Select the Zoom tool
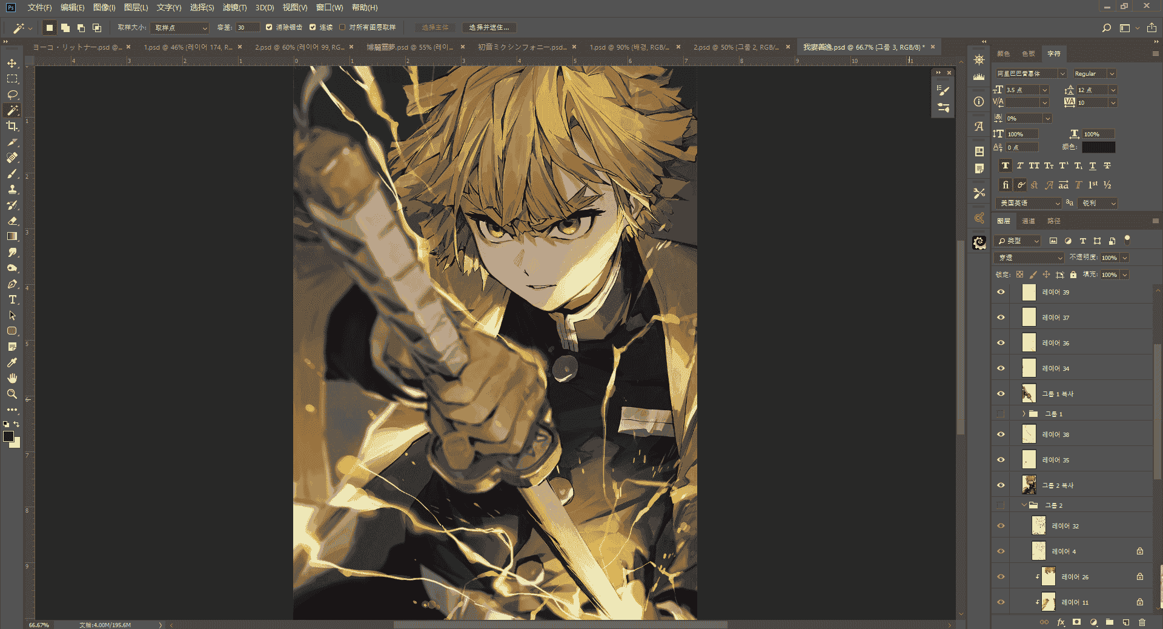This screenshot has width=1163, height=629. [x=12, y=394]
